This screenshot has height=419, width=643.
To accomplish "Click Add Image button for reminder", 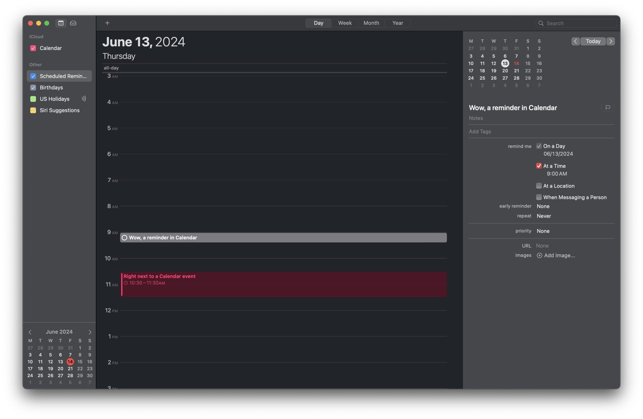I will click(555, 255).
